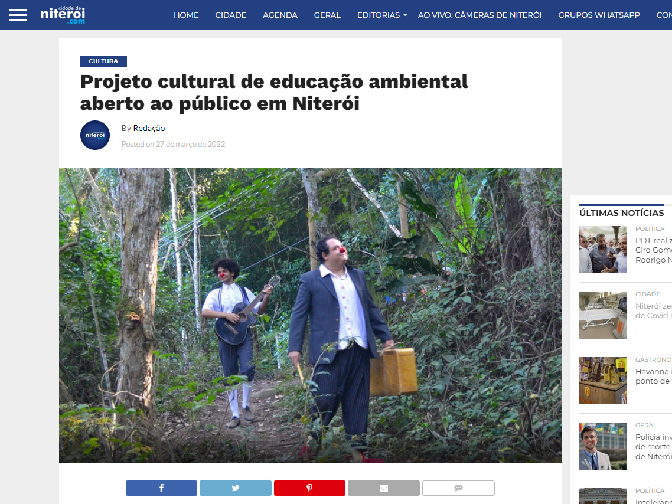Open the Redação author link
Screen dimensions: 672x504
149,128
